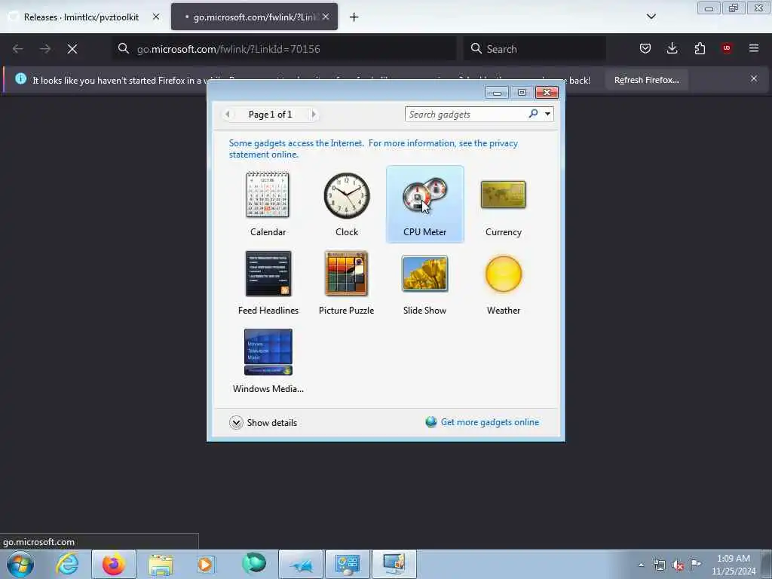772x579 pixels.
Task: Click the notification bar info icon
Action: coord(20,78)
